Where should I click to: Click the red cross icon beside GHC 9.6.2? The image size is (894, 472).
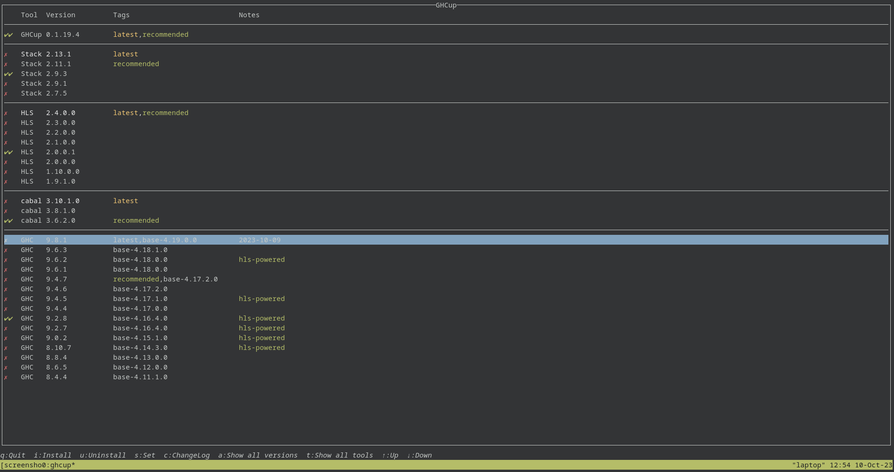tap(6, 260)
